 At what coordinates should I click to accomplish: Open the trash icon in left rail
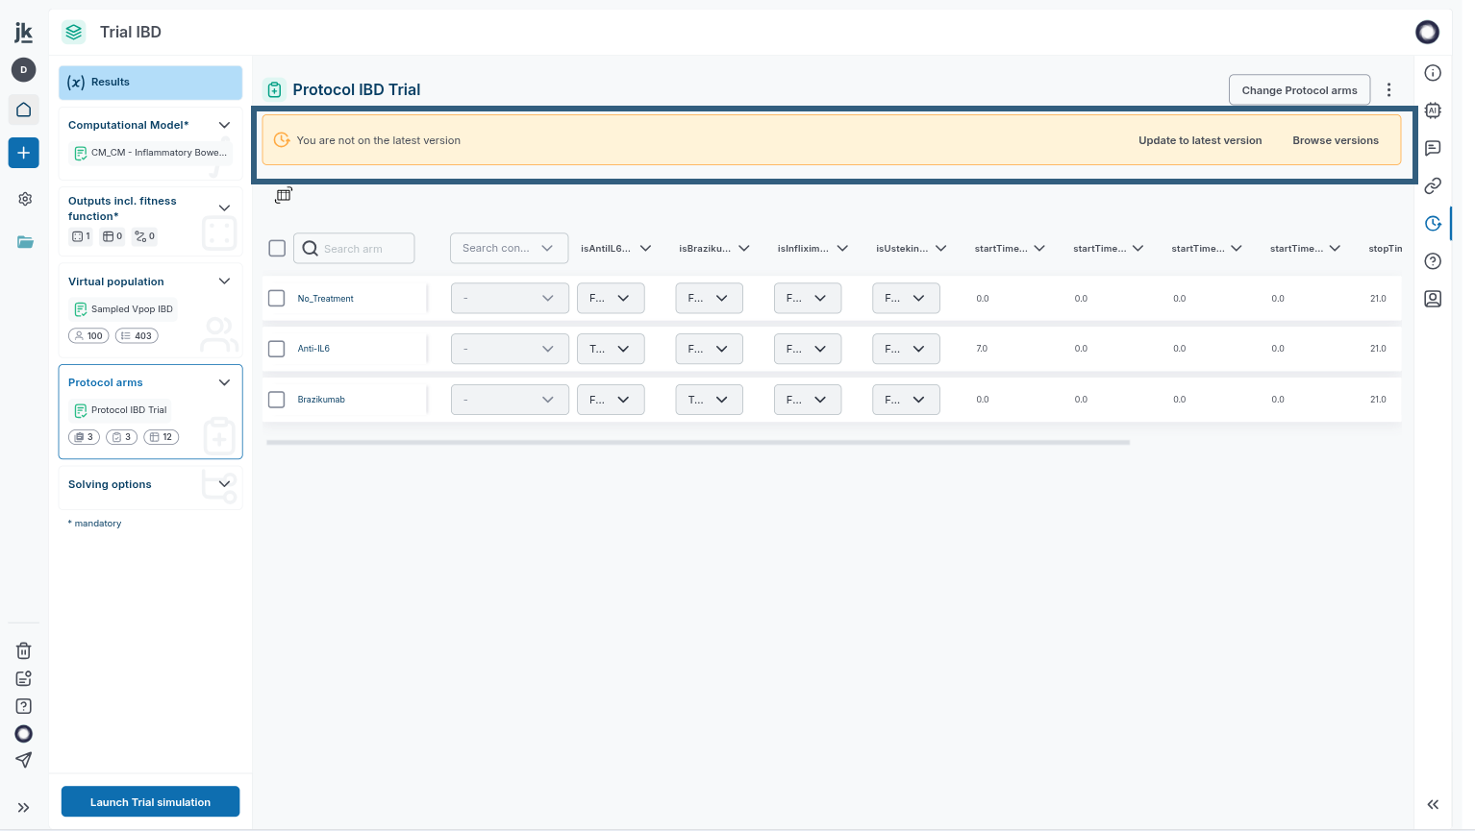(x=23, y=650)
